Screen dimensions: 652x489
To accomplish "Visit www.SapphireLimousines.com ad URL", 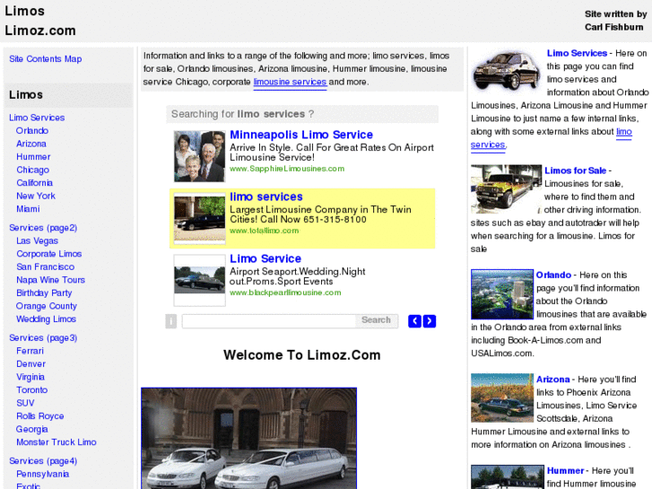I will pos(287,169).
